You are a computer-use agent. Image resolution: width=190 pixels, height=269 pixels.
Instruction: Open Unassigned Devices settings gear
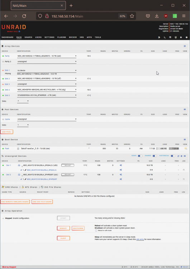[x=181, y=156]
